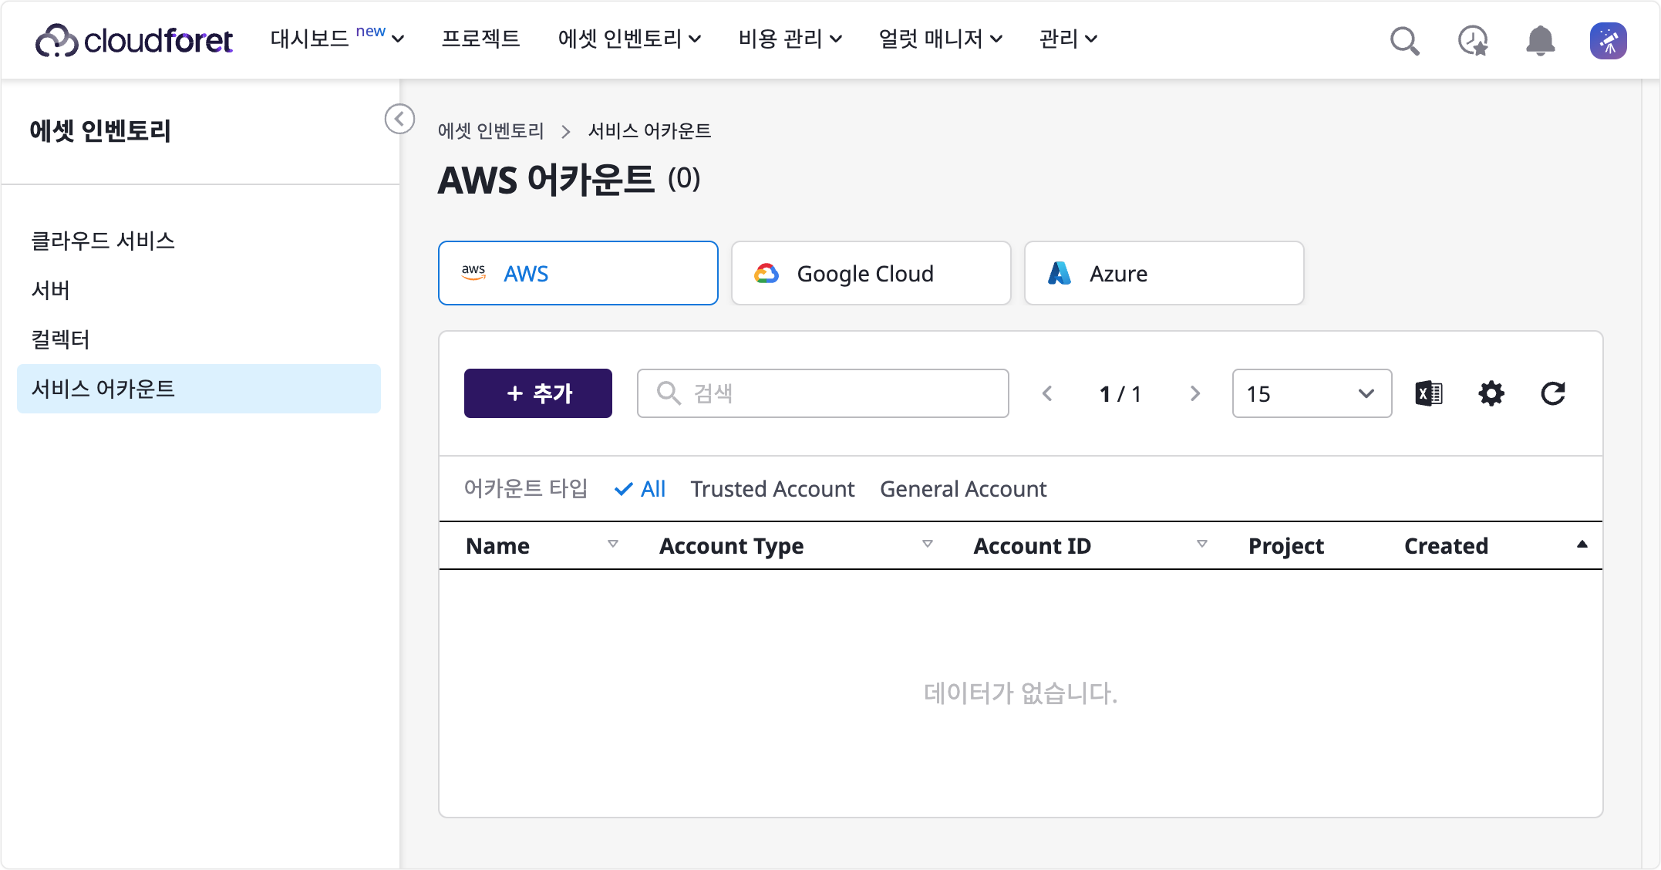The image size is (1661, 870).
Task: Open Name column filter arrow
Action: point(613,544)
